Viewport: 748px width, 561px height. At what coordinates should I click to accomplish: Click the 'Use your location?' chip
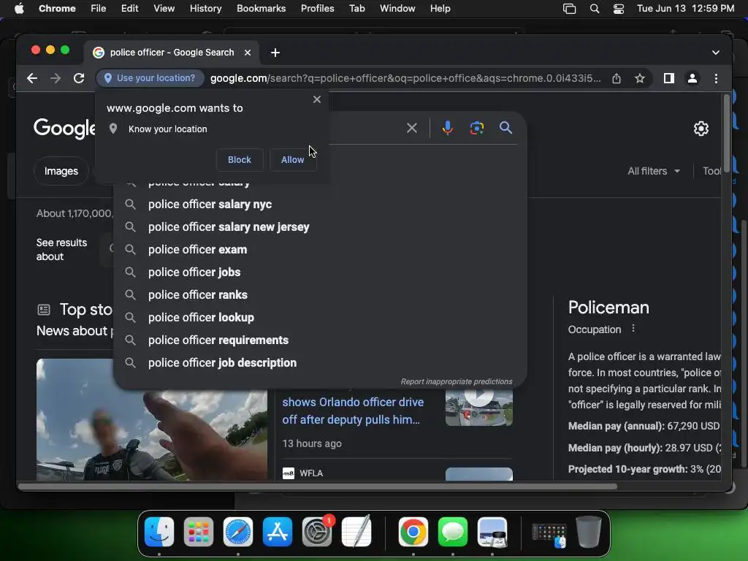tap(150, 78)
